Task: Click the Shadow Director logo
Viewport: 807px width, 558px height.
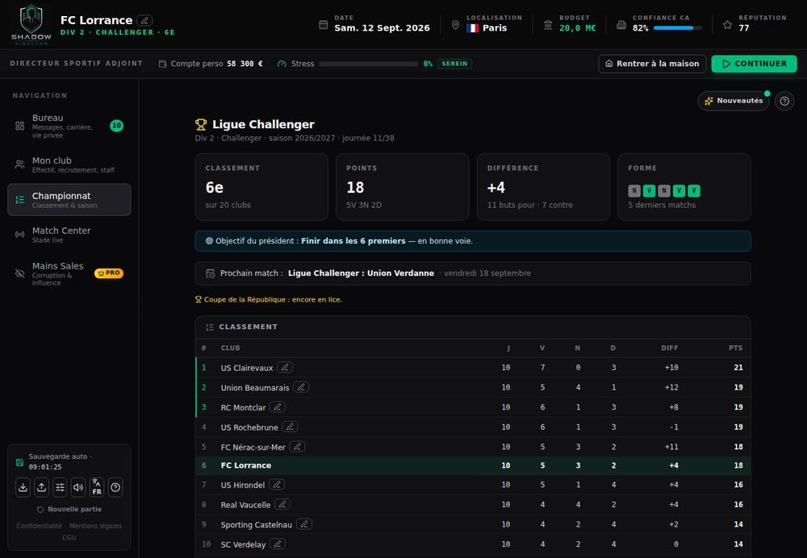Action: pyautogui.click(x=31, y=24)
